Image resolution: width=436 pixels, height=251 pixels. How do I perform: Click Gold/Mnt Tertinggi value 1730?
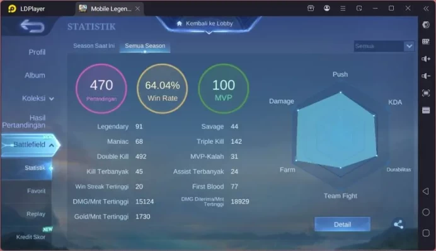(143, 217)
